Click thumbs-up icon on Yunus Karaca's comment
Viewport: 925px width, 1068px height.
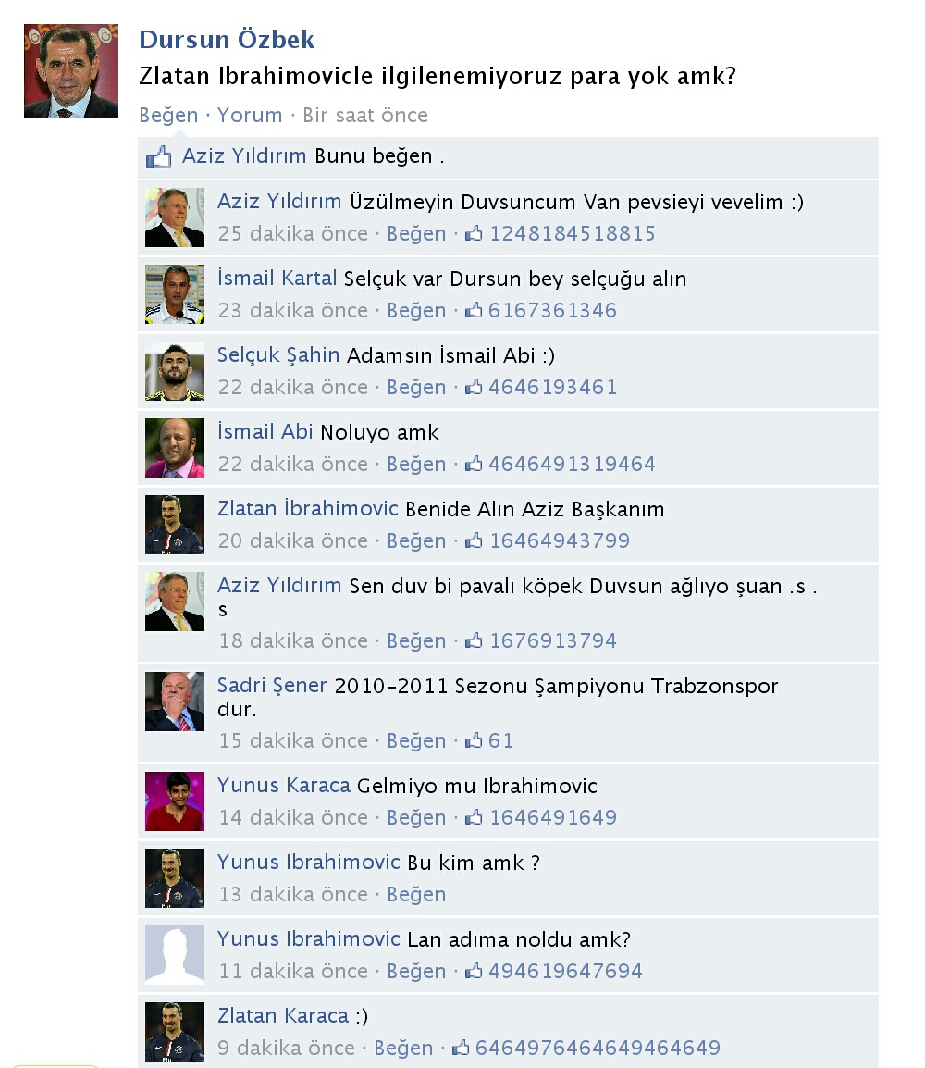tap(474, 818)
